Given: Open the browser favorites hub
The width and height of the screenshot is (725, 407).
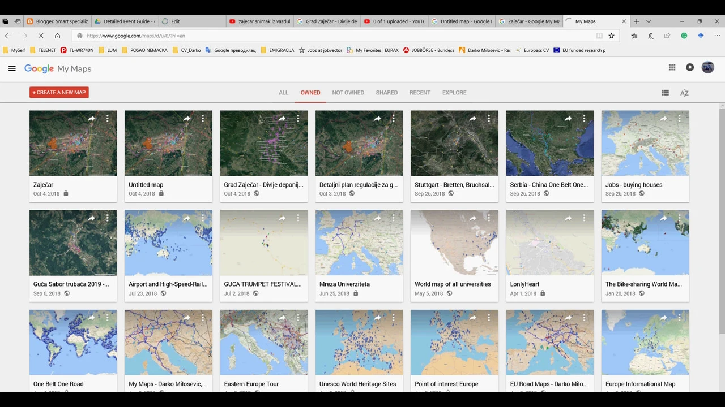Looking at the screenshot, I should pyautogui.click(x=634, y=36).
